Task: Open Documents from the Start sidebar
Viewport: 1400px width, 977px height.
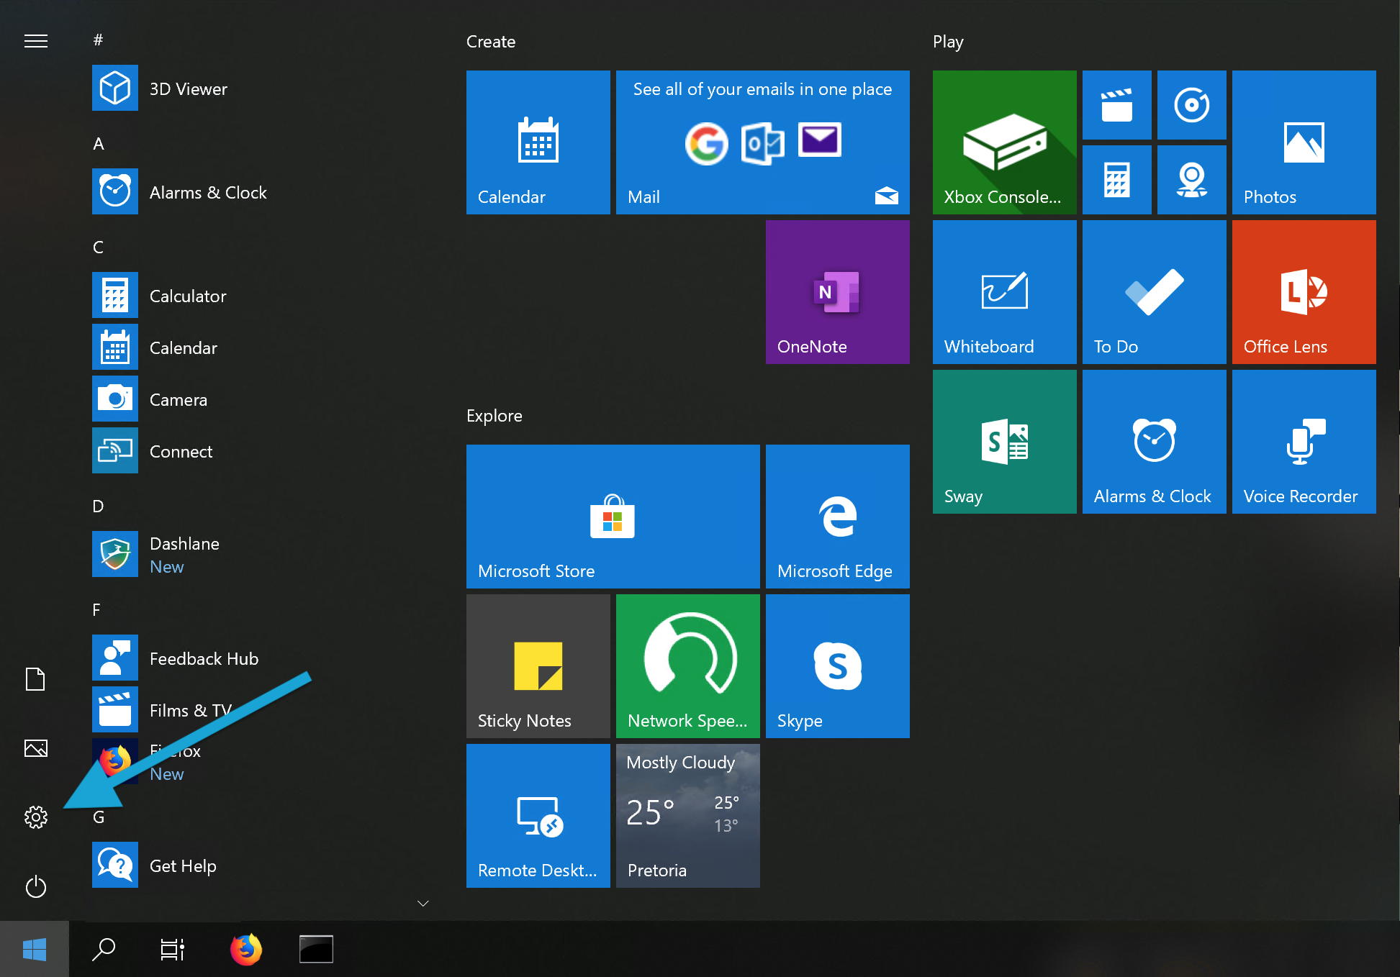Action: 35,678
